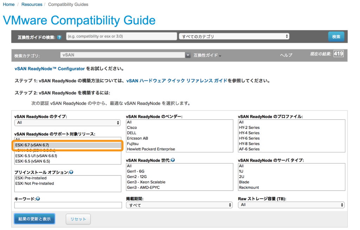Select Gen3 - AMD-EPYC generation

click(180, 187)
